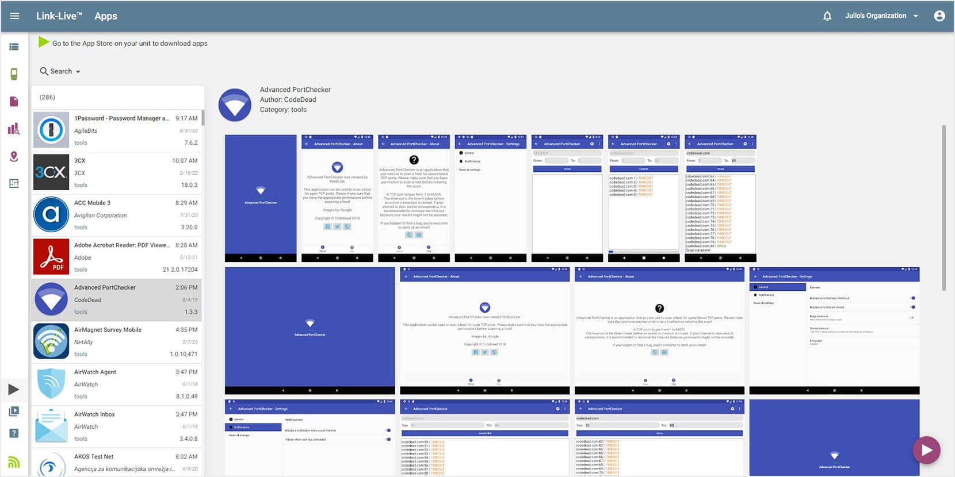Select the 3CX app name text
This screenshot has height=477, width=955.
click(79, 160)
